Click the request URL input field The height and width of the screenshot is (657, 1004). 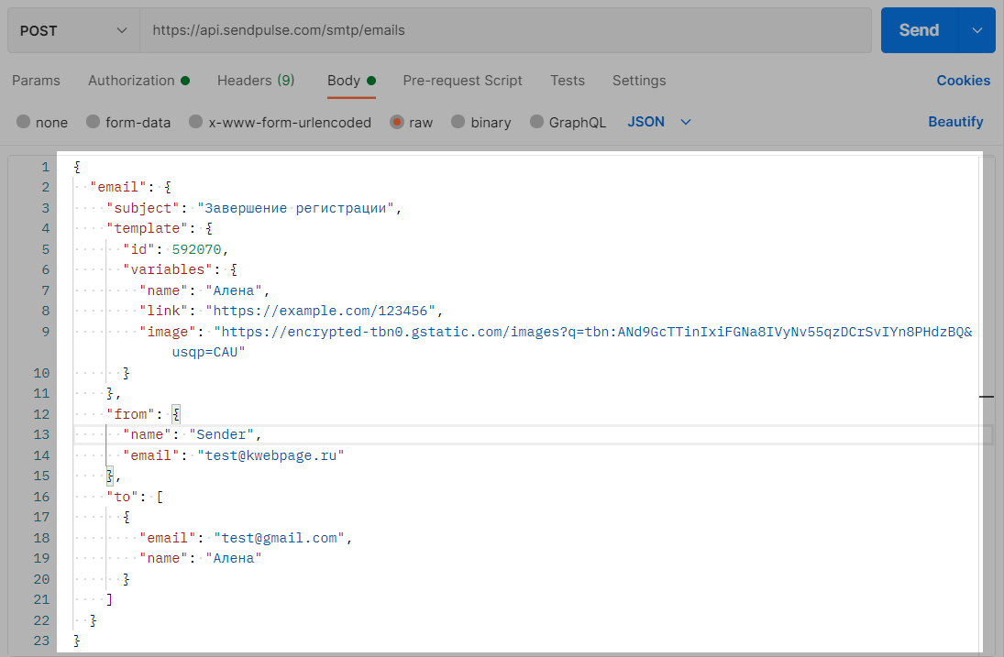tap(504, 30)
